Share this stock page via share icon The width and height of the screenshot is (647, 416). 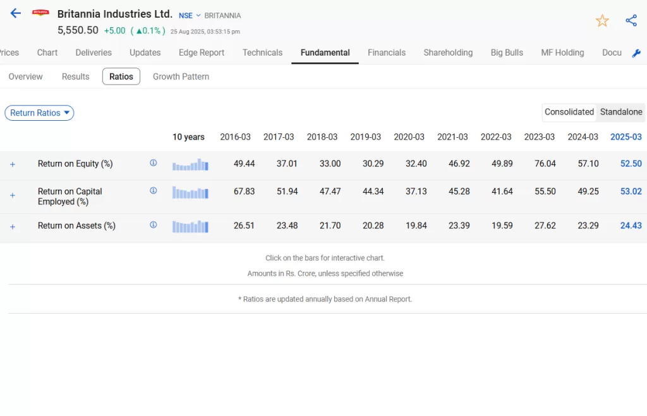(631, 21)
